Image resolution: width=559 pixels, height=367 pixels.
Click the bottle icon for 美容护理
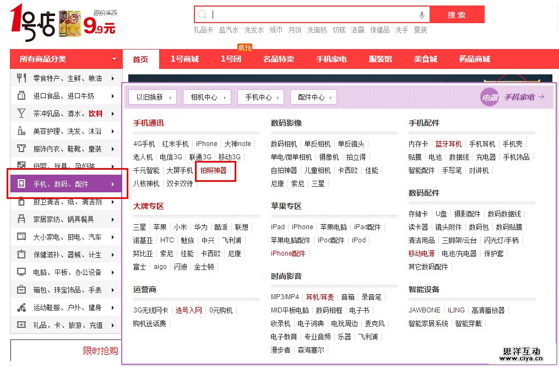21,131
